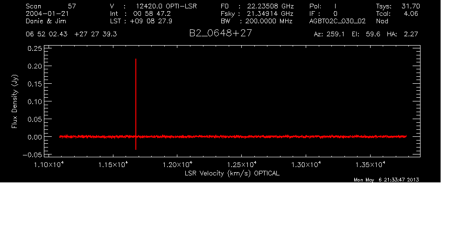This screenshot has width=449, height=228.
Task: Click the y-axis tick label -0.05
Action: [x=32, y=155]
